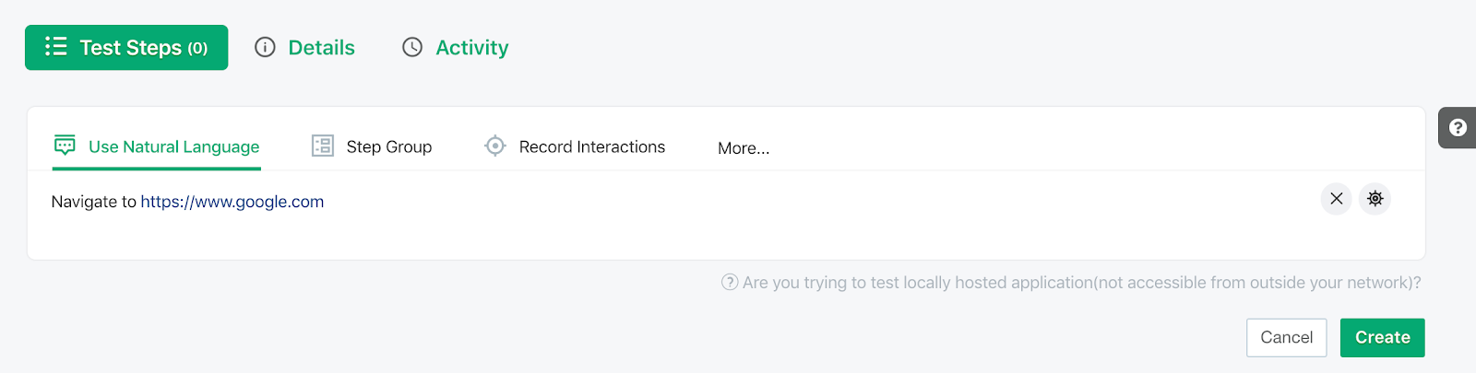Click the Use Natural Language chat icon

pos(65,146)
